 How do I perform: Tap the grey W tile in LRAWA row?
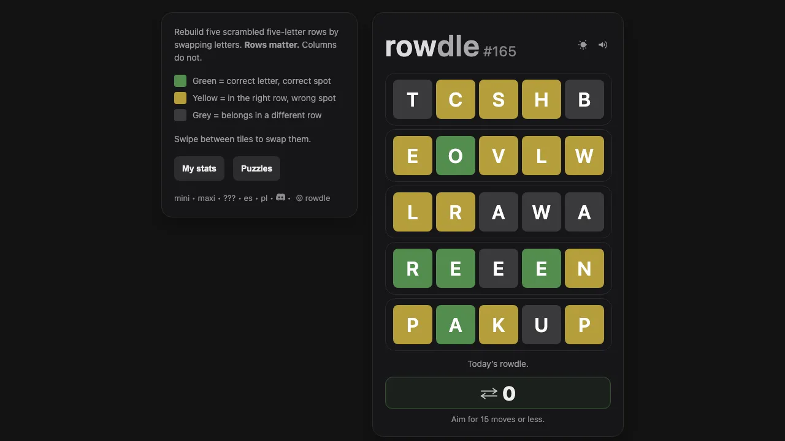(542, 212)
